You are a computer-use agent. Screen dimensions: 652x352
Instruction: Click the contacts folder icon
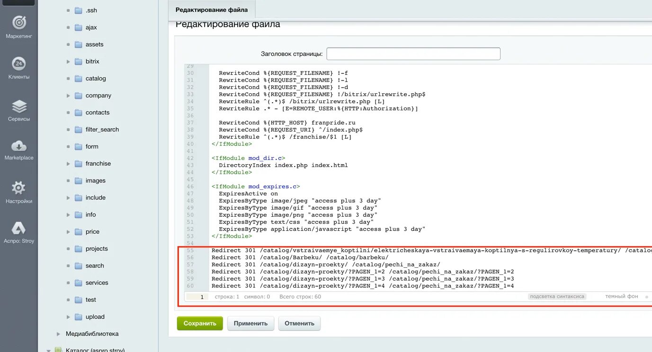pyautogui.click(x=79, y=113)
